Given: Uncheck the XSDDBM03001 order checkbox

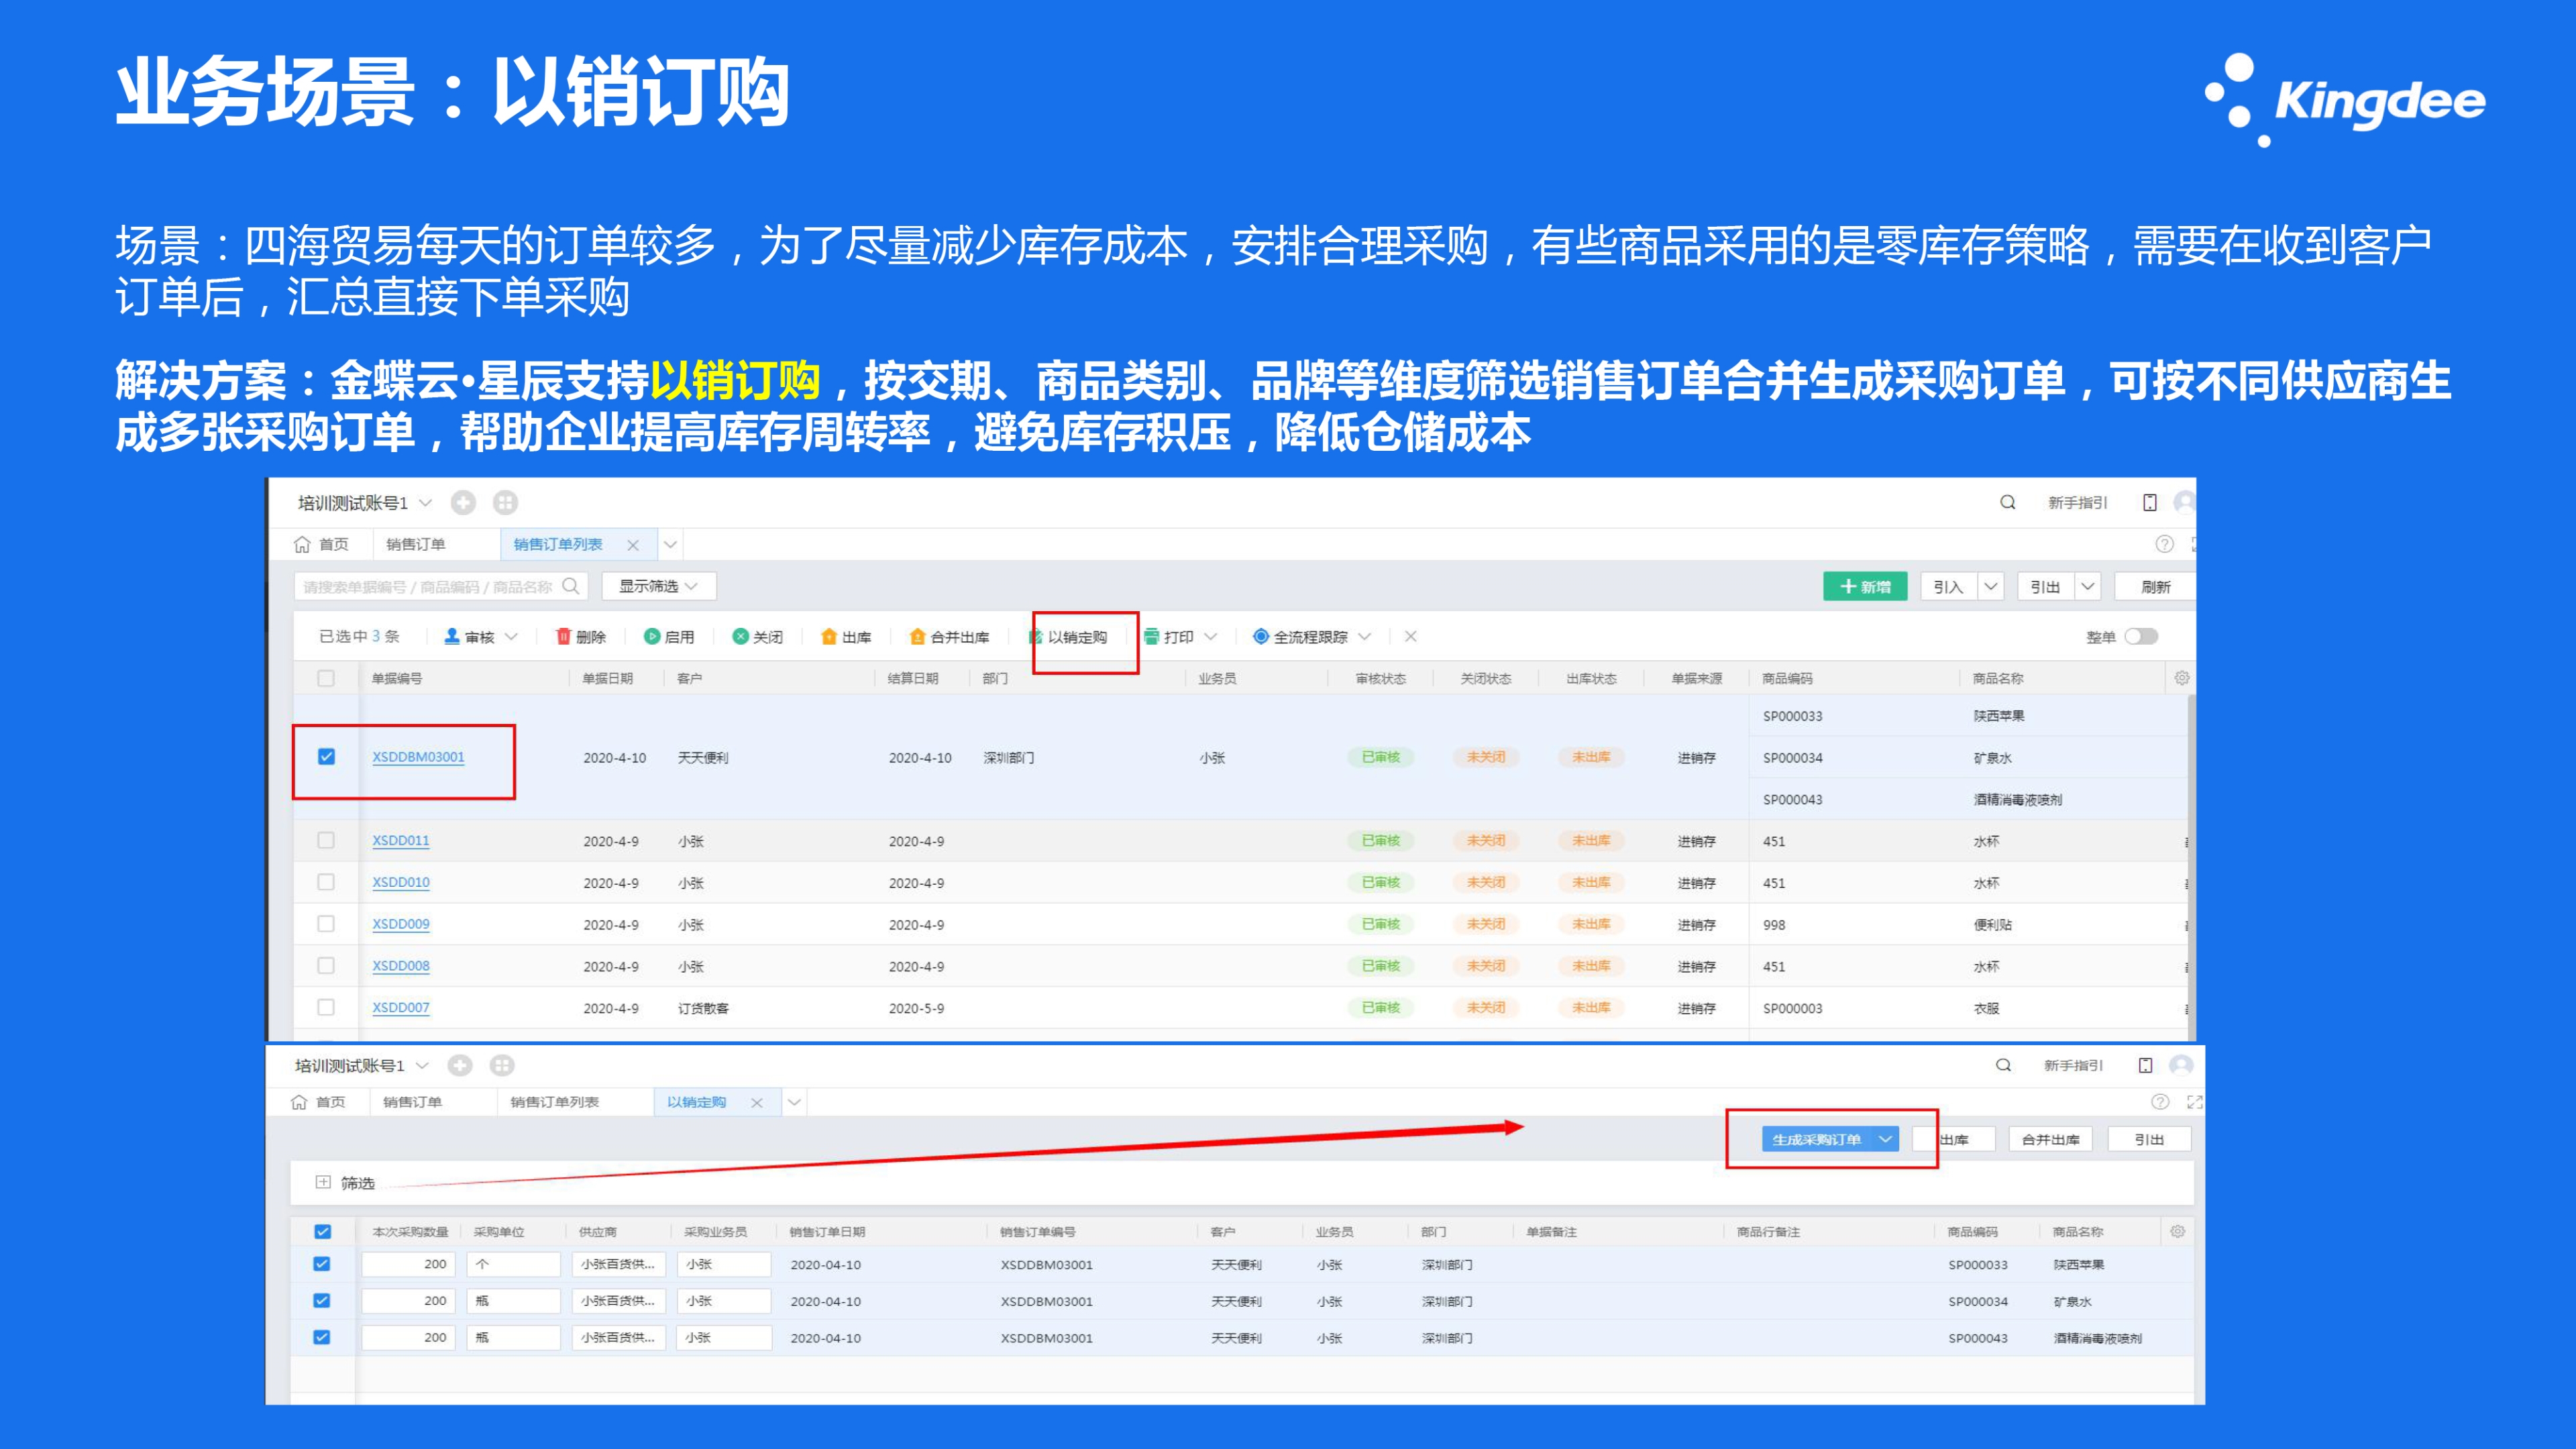Looking at the screenshot, I should point(326,756).
